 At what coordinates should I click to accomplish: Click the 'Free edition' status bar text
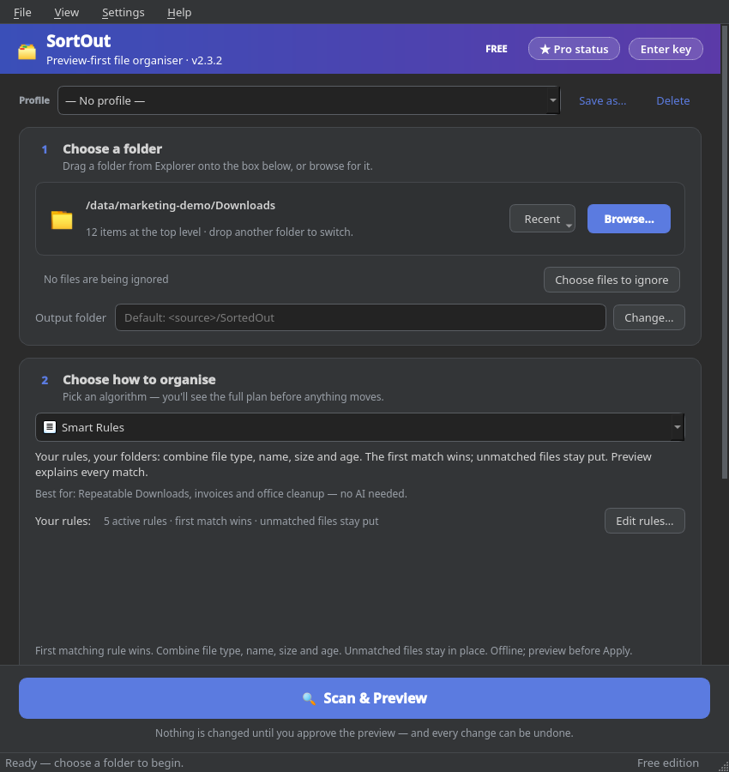click(667, 763)
